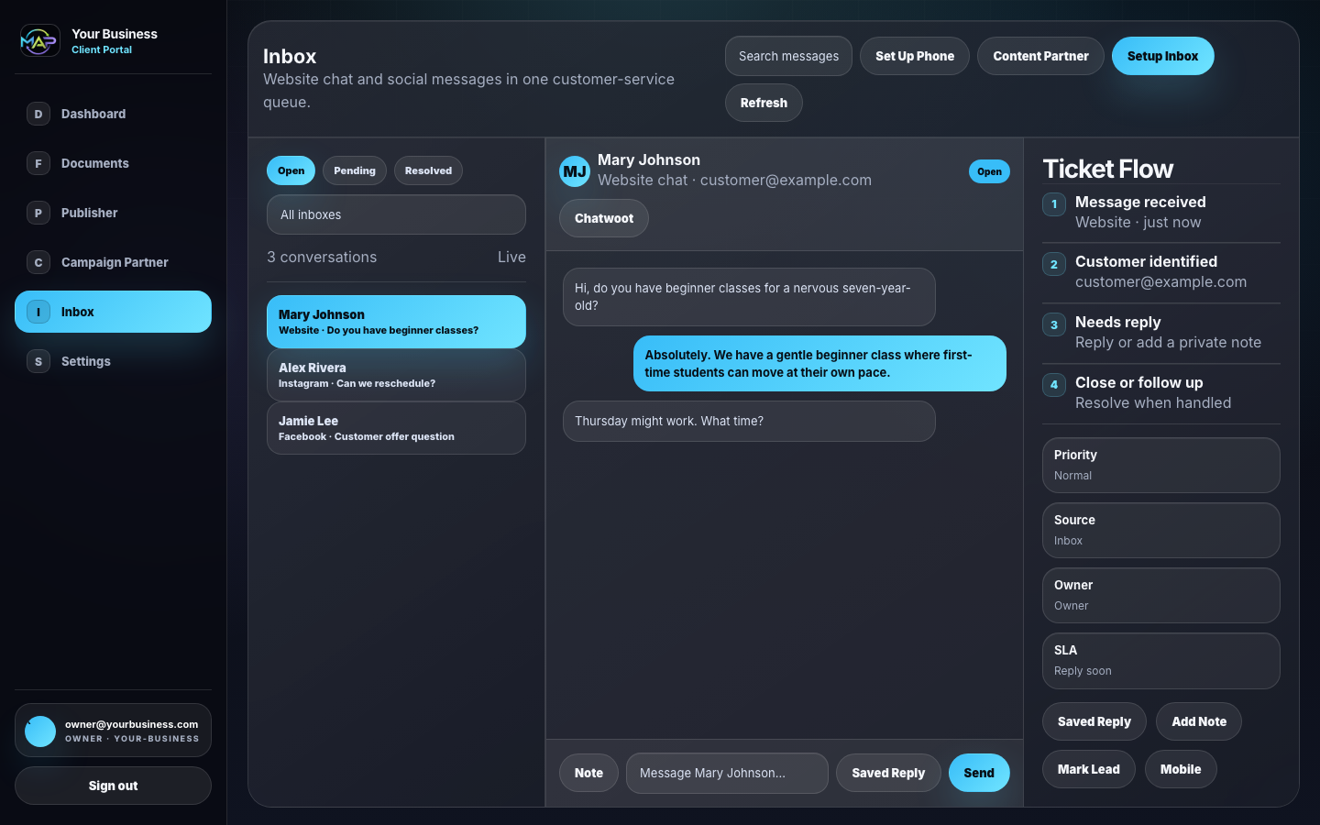Image resolution: width=1320 pixels, height=825 pixels.
Task: Filter conversations by Resolved status
Action: (x=428, y=170)
